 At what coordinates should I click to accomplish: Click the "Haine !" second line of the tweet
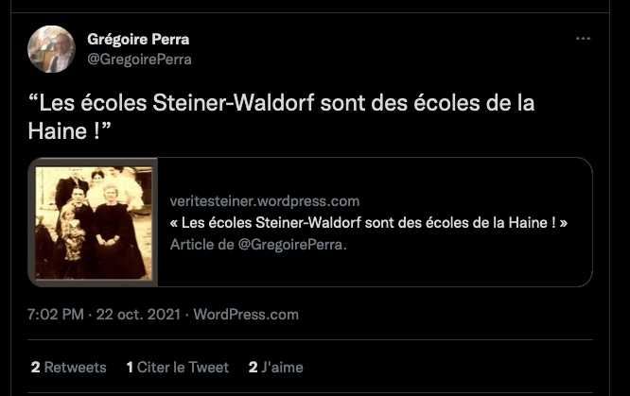[x=69, y=131]
